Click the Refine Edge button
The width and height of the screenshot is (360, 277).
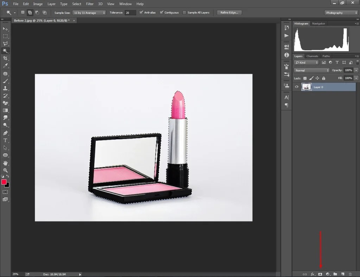[x=229, y=13]
